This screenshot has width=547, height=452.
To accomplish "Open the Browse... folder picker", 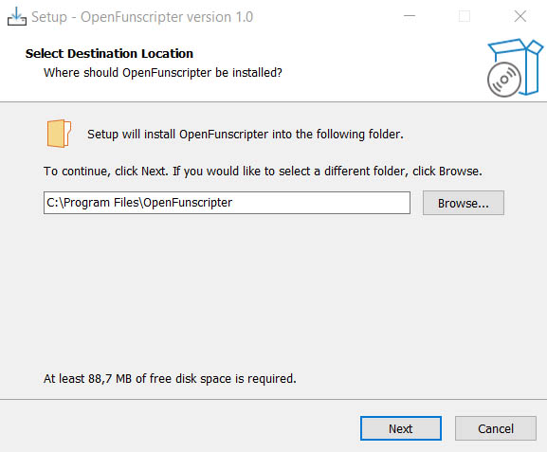I will (x=464, y=203).
